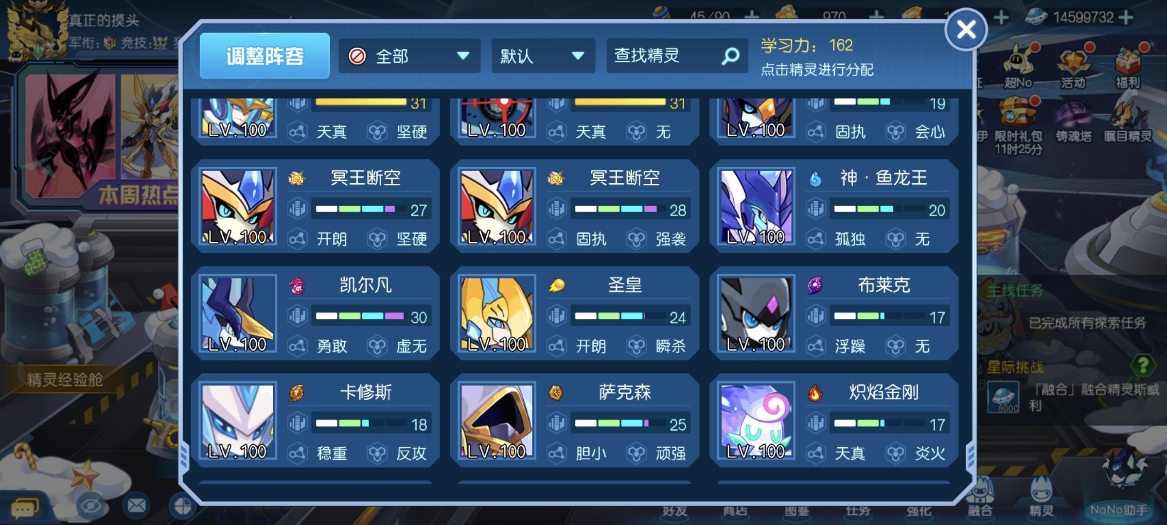Toggle the eye visibility icon
Viewport: 1167px width, 525px height.
[x=90, y=507]
